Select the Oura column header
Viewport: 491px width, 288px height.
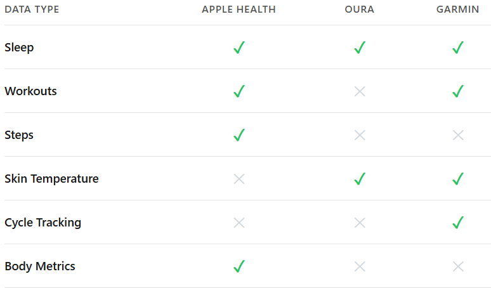point(360,10)
